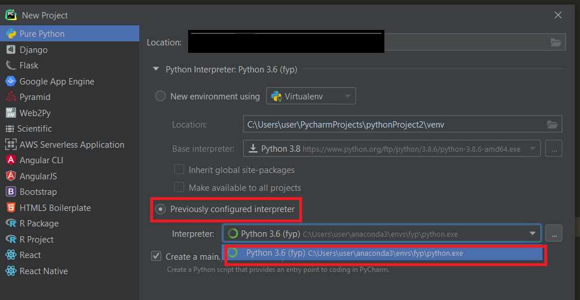Select Previously configured interpreter radio button
Viewport: 580px width, 300px height.
(161, 209)
